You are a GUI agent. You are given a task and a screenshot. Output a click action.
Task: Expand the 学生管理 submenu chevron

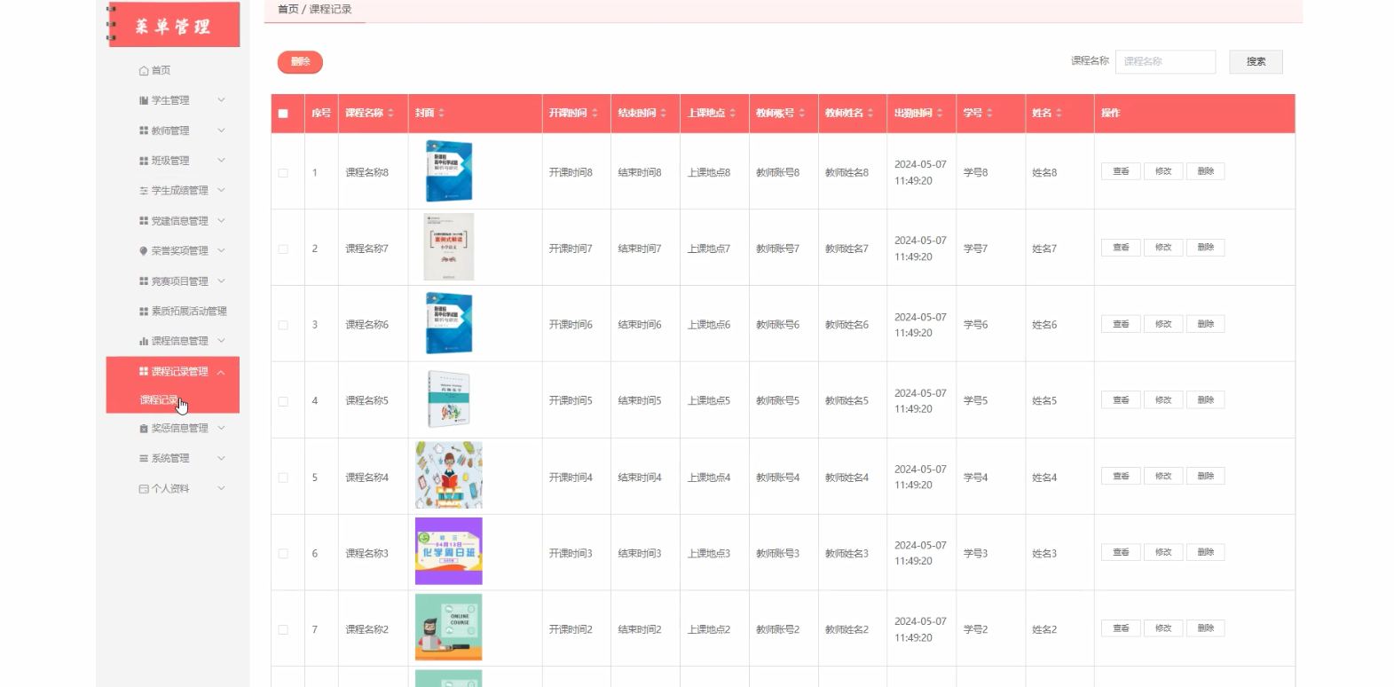click(x=221, y=100)
